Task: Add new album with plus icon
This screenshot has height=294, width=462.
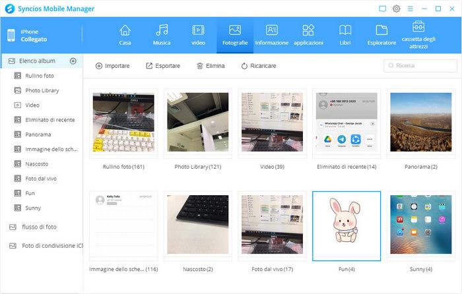Action: coord(73,61)
